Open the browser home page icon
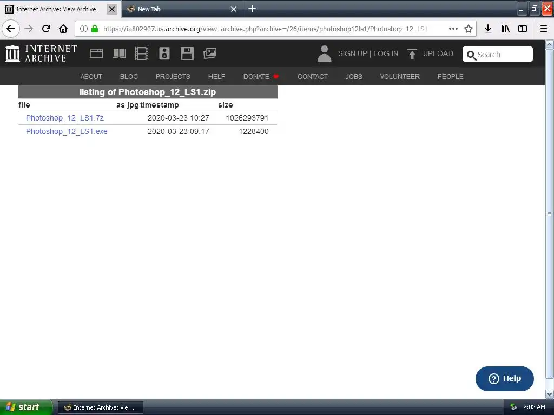The height and width of the screenshot is (415, 554). [x=63, y=29]
